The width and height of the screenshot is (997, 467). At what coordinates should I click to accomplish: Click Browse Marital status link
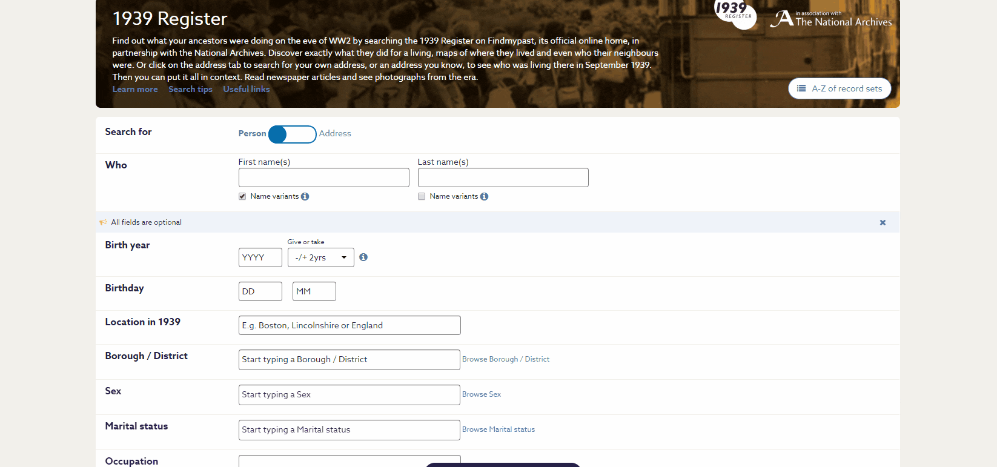(x=498, y=429)
